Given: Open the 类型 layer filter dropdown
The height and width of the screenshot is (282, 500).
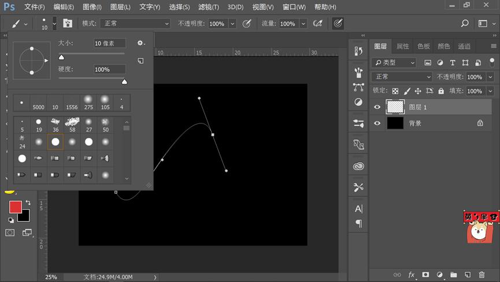Looking at the screenshot, I should click(x=394, y=63).
